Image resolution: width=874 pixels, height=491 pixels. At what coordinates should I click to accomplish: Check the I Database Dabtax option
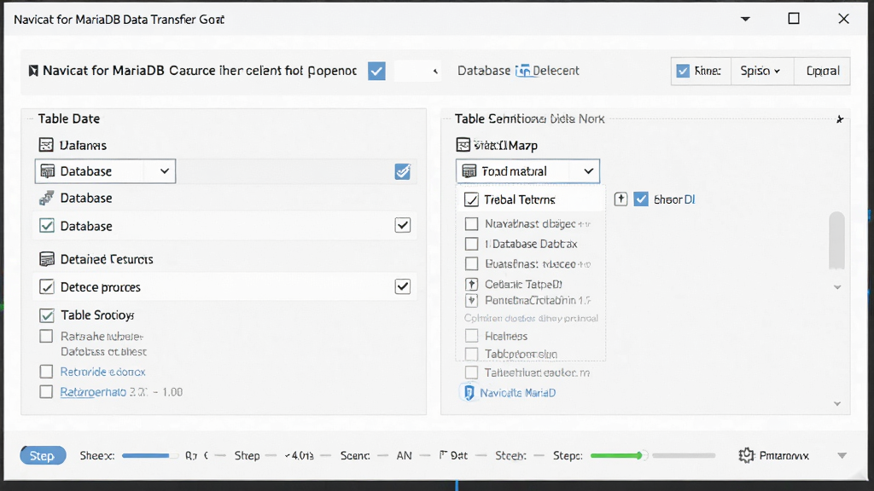[x=471, y=244]
